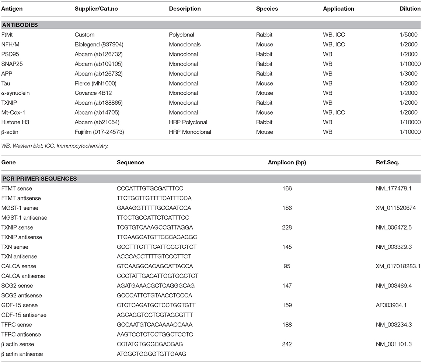Click sequence TCGTGTCAAAGCCGTTAGGA

pyautogui.click(x=155, y=227)
